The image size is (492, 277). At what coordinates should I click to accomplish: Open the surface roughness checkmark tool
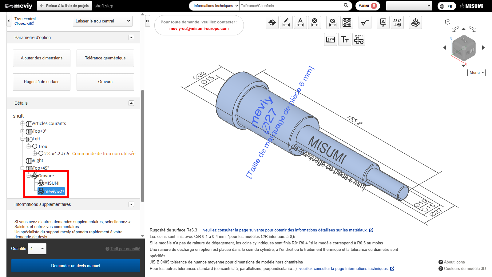tap(365, 22)
